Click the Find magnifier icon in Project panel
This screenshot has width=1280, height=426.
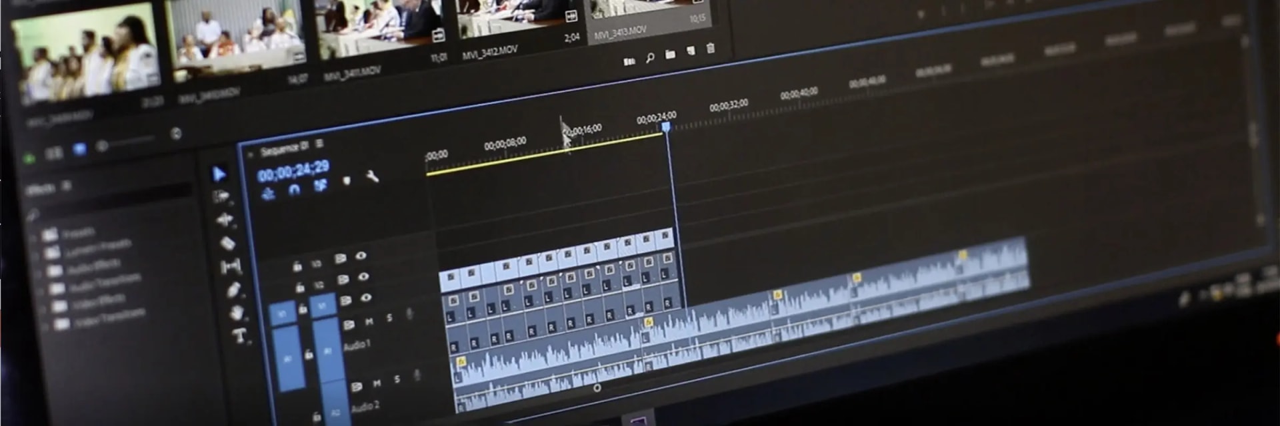point(649,58)
